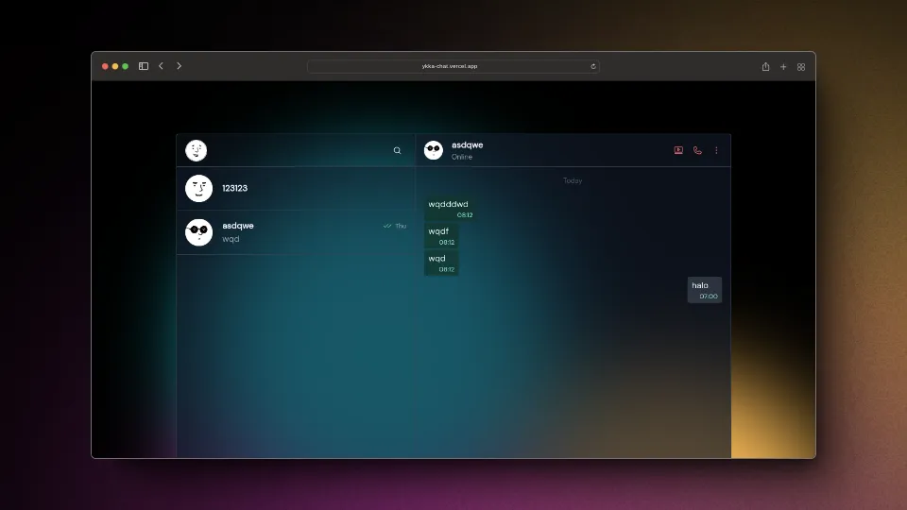
Task: Show the tab overview grid
Action: click(x=801, y=66)
